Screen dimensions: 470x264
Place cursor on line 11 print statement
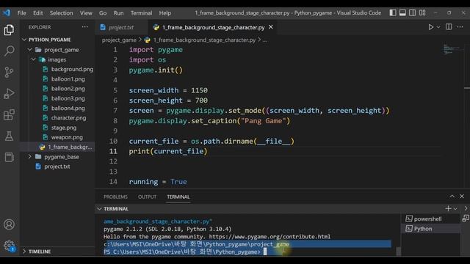tap(168, 152)
